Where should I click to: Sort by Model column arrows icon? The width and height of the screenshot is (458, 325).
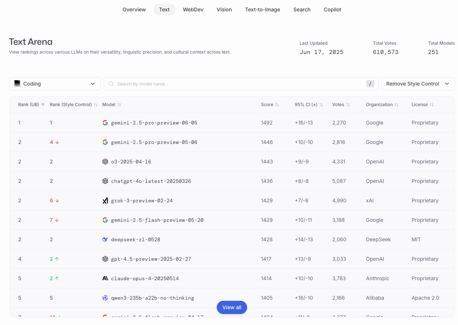point(119,105)
